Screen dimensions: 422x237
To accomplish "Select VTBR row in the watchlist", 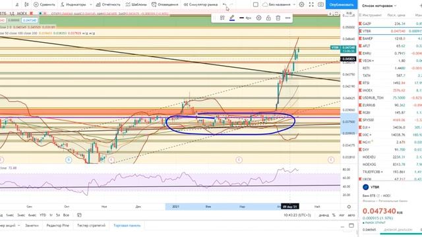I will (390, 31).
